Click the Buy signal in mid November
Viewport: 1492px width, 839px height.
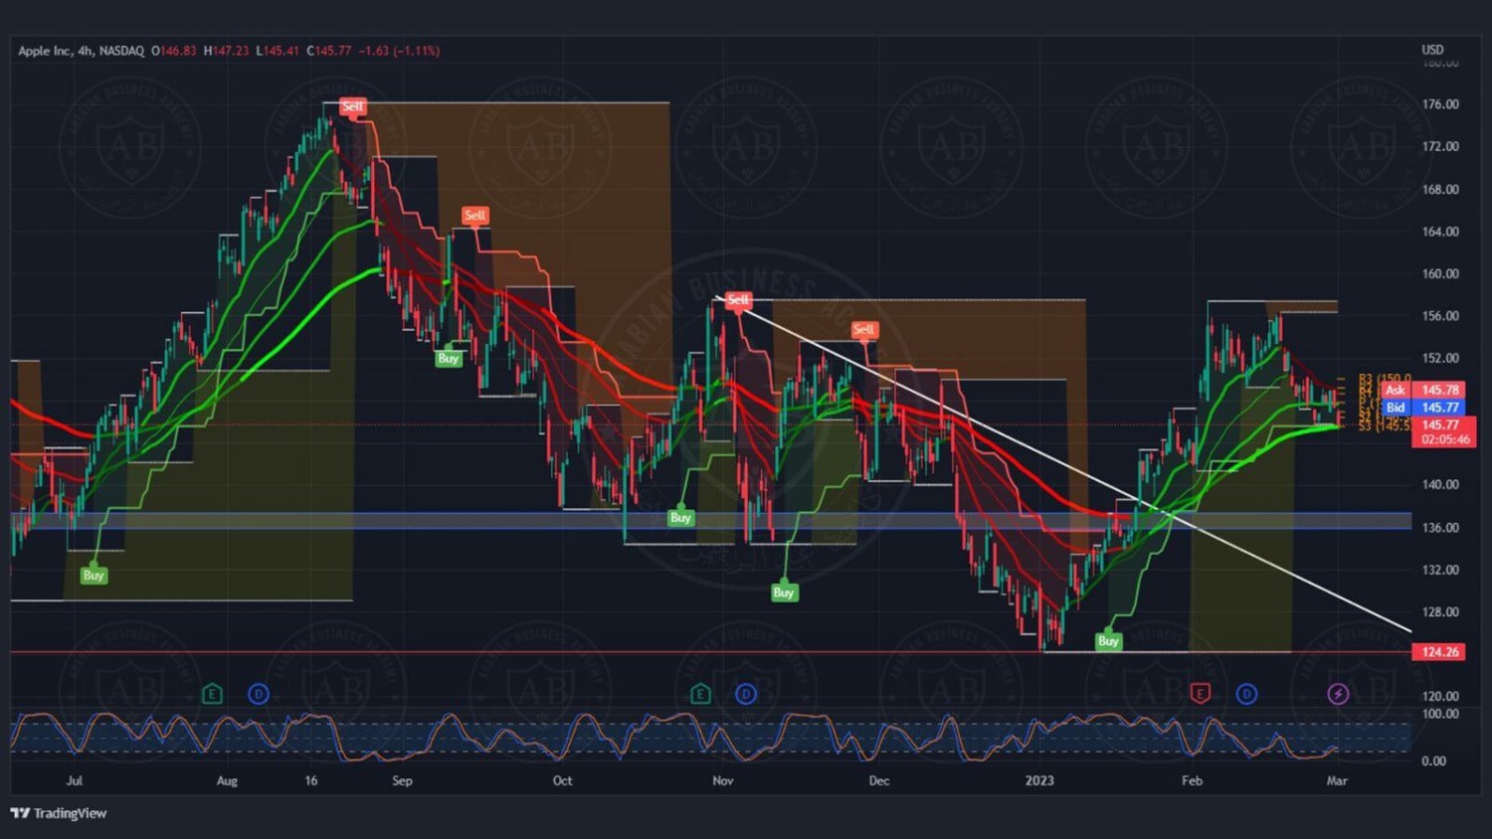(784, 592)
